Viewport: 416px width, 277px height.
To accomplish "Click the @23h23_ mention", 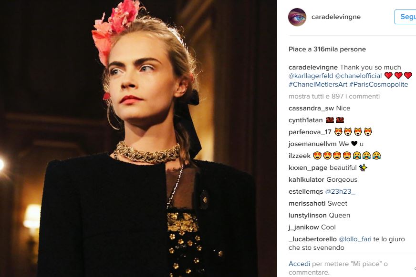I will click(340, 191).
